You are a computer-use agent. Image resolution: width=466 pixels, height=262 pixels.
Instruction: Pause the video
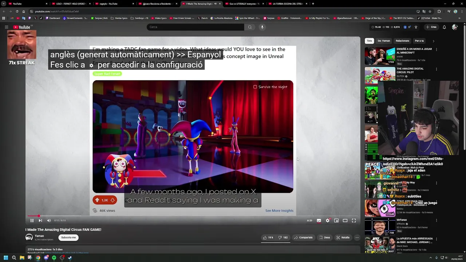pos(32,221)
